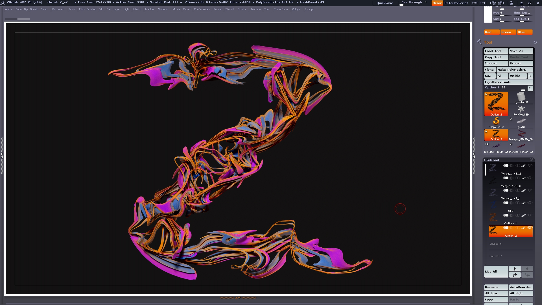Screen dimensions: 542x305
Task: Open the Render menu
Action: tap(217, 9)
